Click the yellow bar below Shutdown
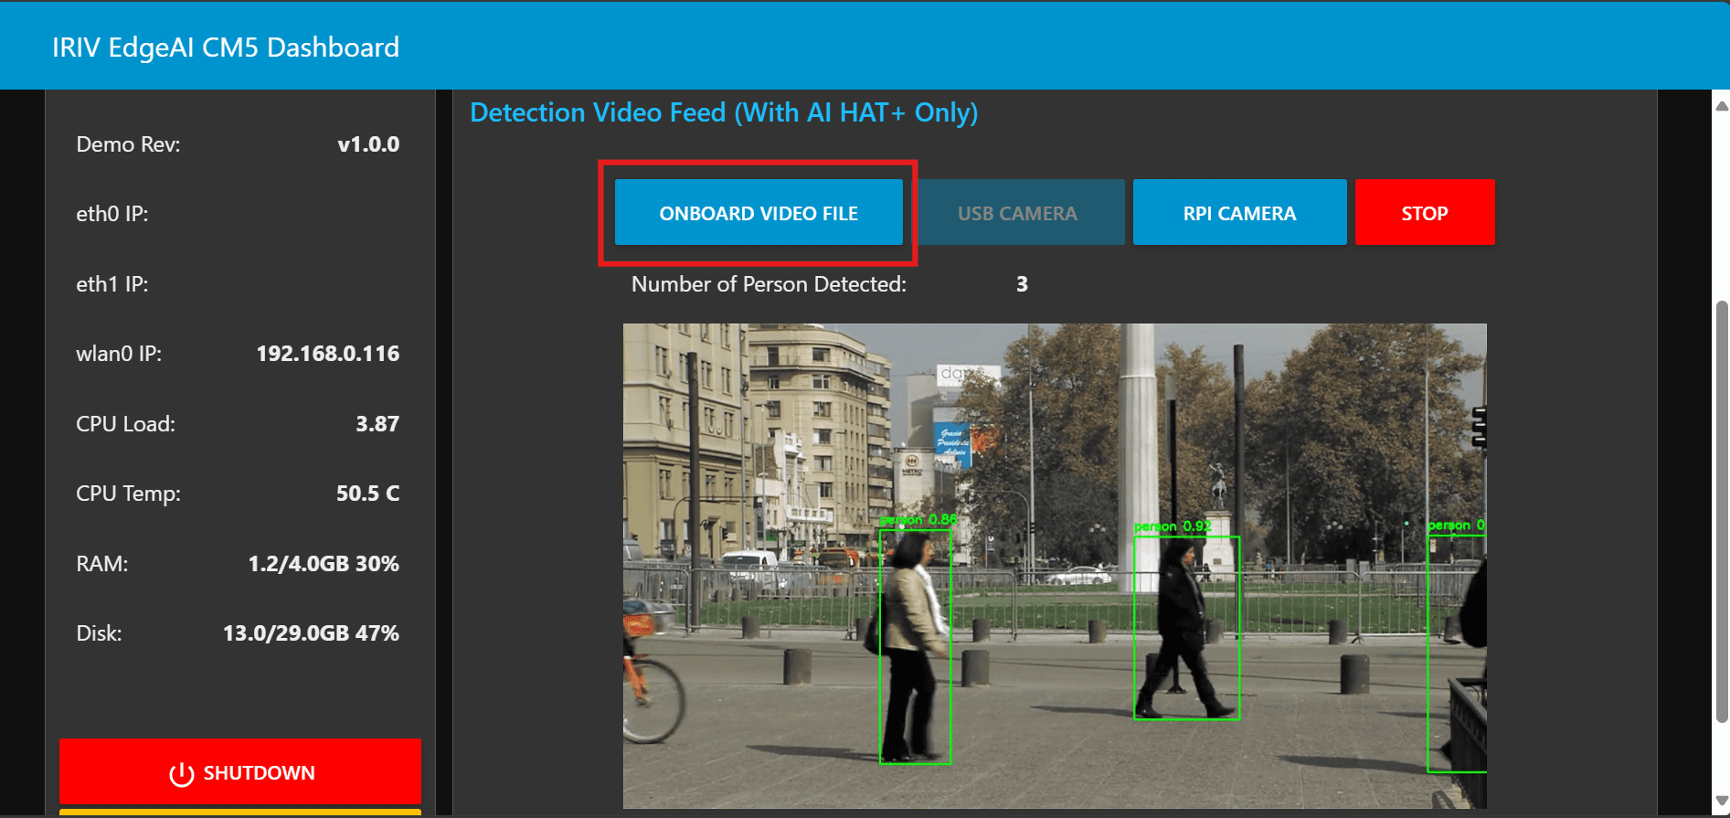 pos(240,812)
